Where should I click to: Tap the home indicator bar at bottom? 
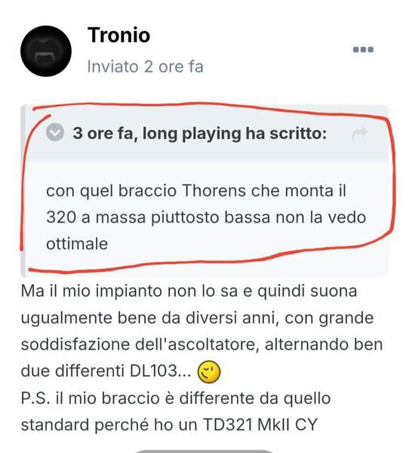point(204,451)
